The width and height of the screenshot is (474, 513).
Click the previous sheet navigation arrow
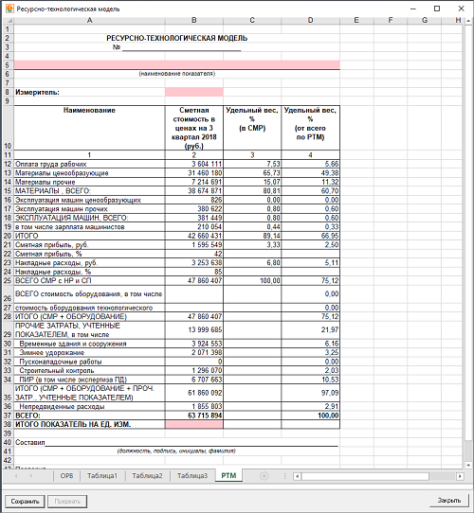pyautogui.click(x=16, y=476)
